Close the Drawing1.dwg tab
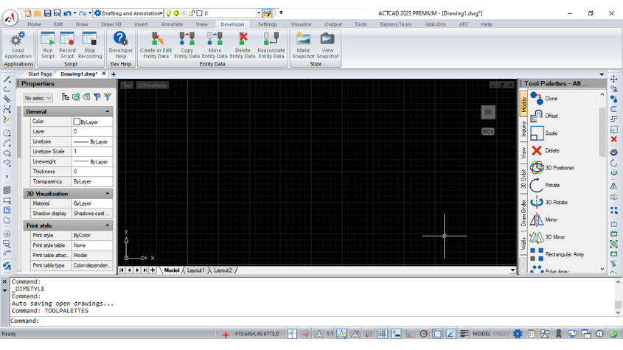The image size is (623, 350). click(104, 74)
